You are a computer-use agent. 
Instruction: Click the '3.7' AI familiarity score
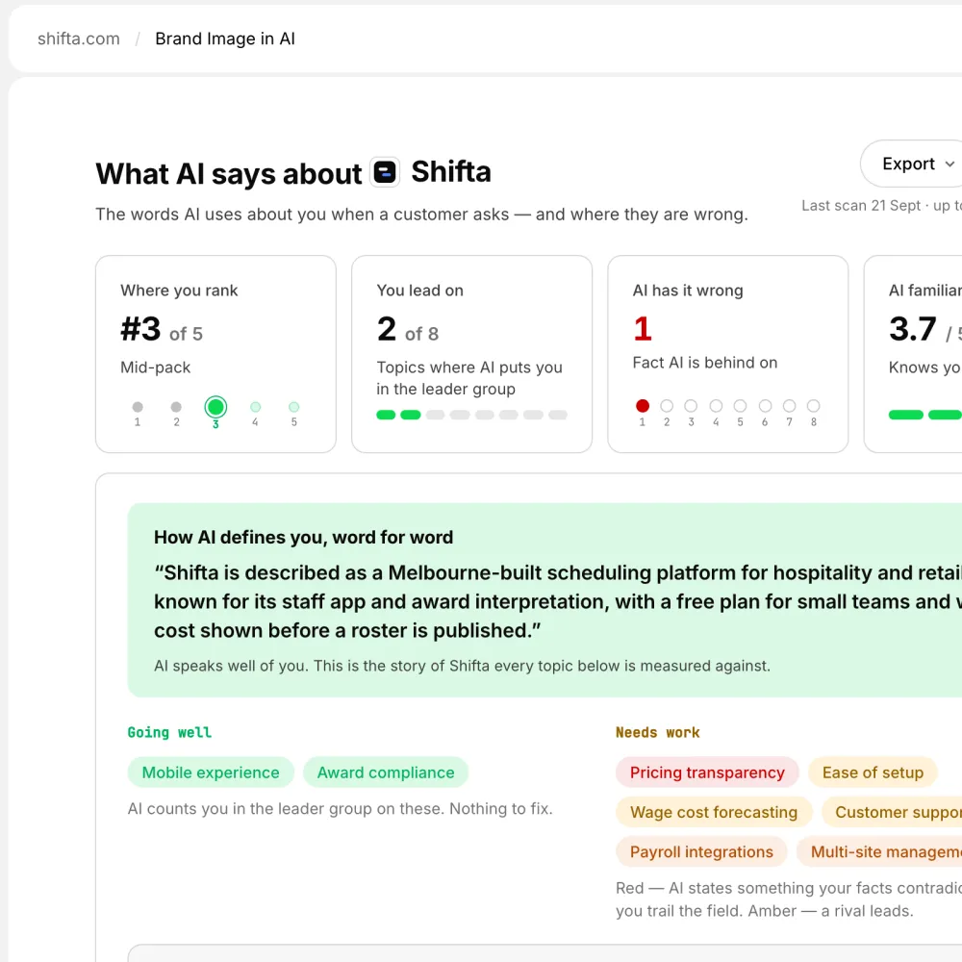click(913, 329)
